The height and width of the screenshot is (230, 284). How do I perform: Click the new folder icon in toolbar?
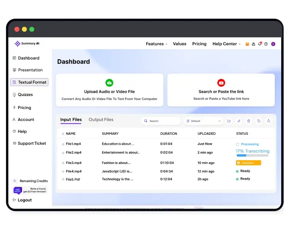tap(229, 121)
